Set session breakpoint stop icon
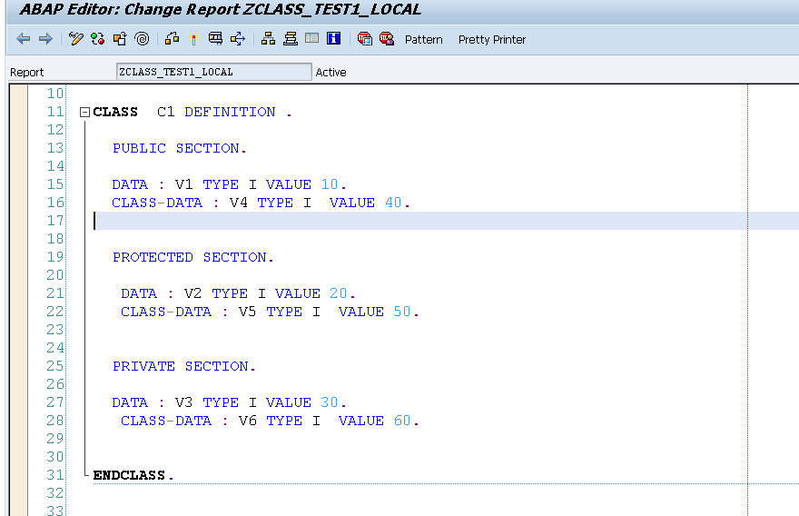This screenshot has width=799, height=516. coord(365,39)
